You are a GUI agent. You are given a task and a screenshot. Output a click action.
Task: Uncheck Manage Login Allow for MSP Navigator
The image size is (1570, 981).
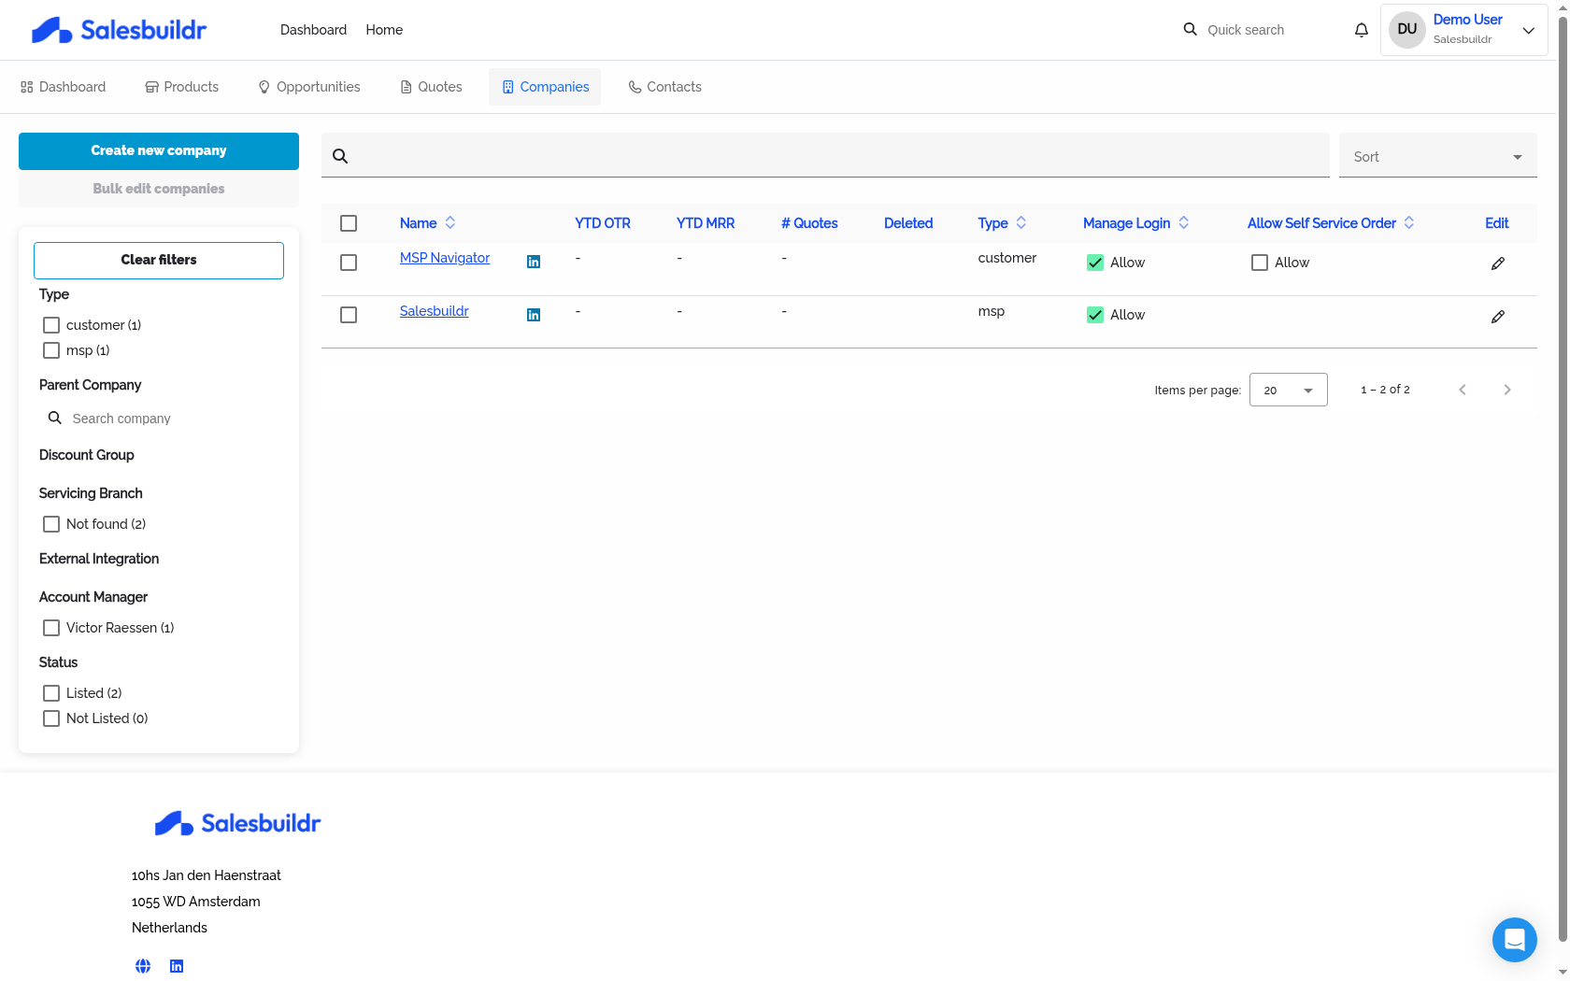tap(1095, 263)
